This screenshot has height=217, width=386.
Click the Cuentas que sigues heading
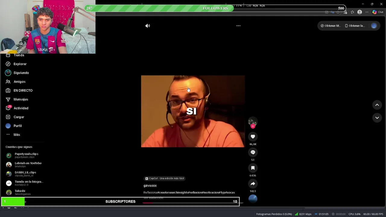pyautogui.click(x=19, y=147)
